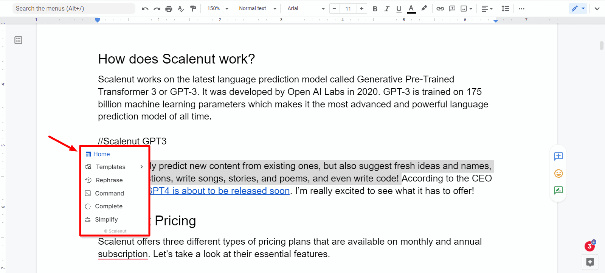Click the Home logo icon in menu

pos(88,154)
